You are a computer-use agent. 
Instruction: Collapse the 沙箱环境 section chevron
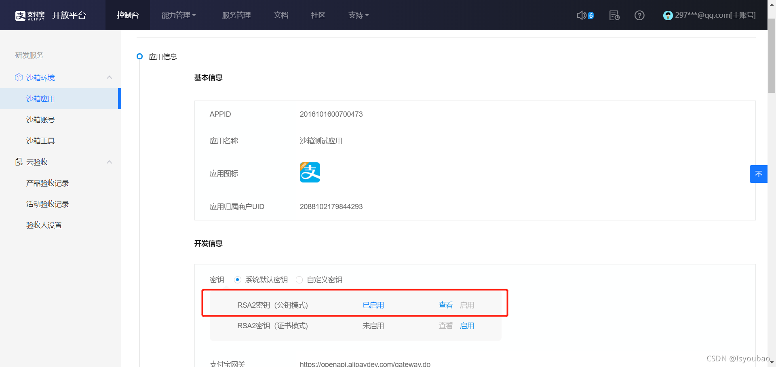(x=109, y=77)
